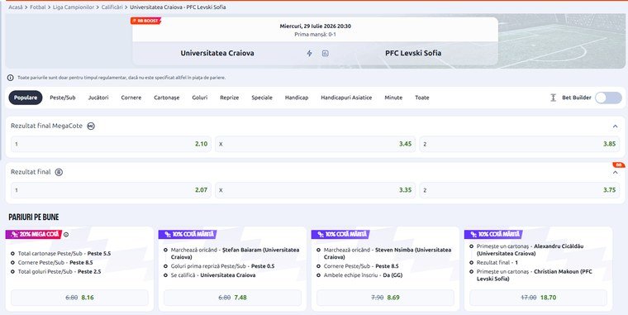This screenshot has height=315, width=628.
Task: Select the Handicapuri Asiatice tab
Action: click(346, 98)
